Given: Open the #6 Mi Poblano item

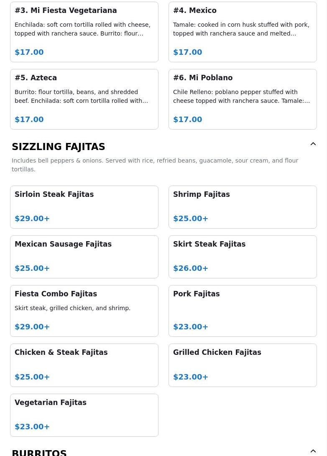Looking at the screenshot, I should (243, 99).
